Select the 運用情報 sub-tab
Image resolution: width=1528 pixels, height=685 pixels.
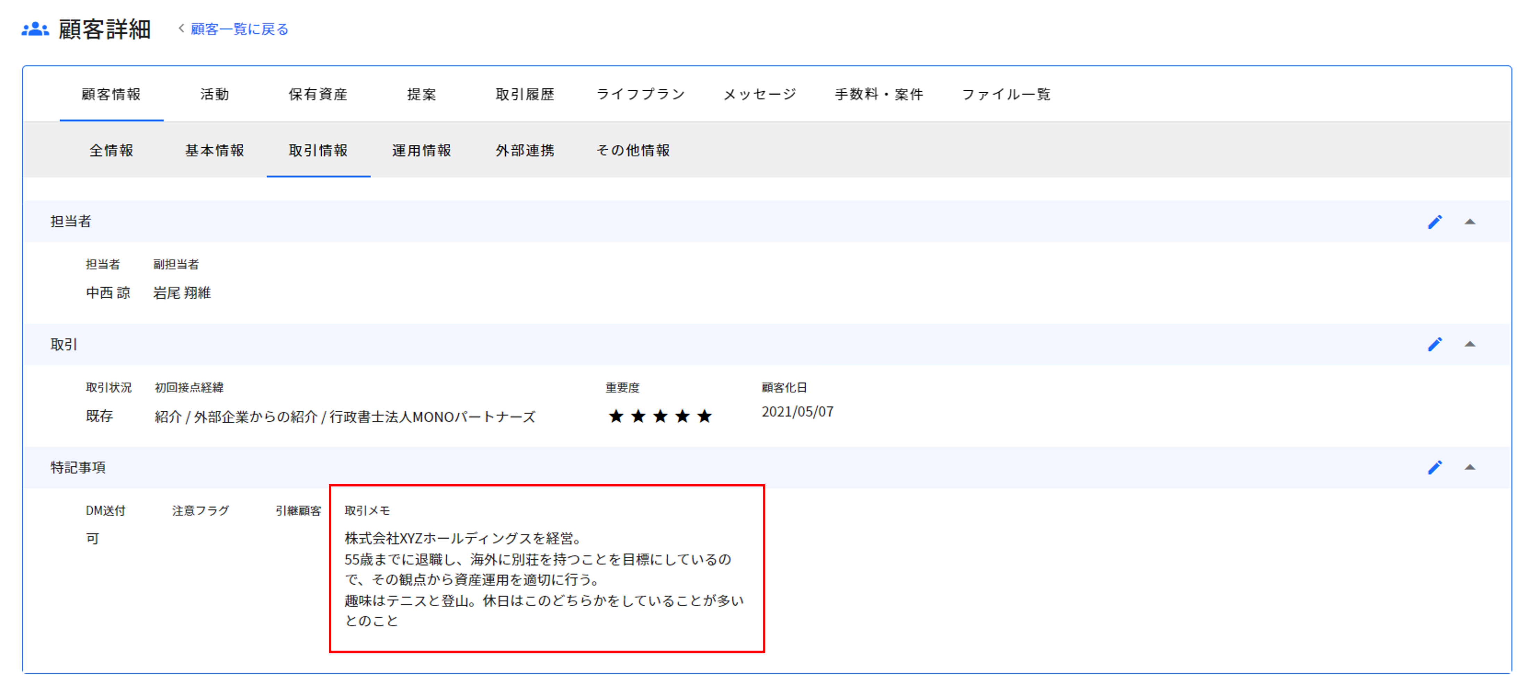click(x=421, y=151)
